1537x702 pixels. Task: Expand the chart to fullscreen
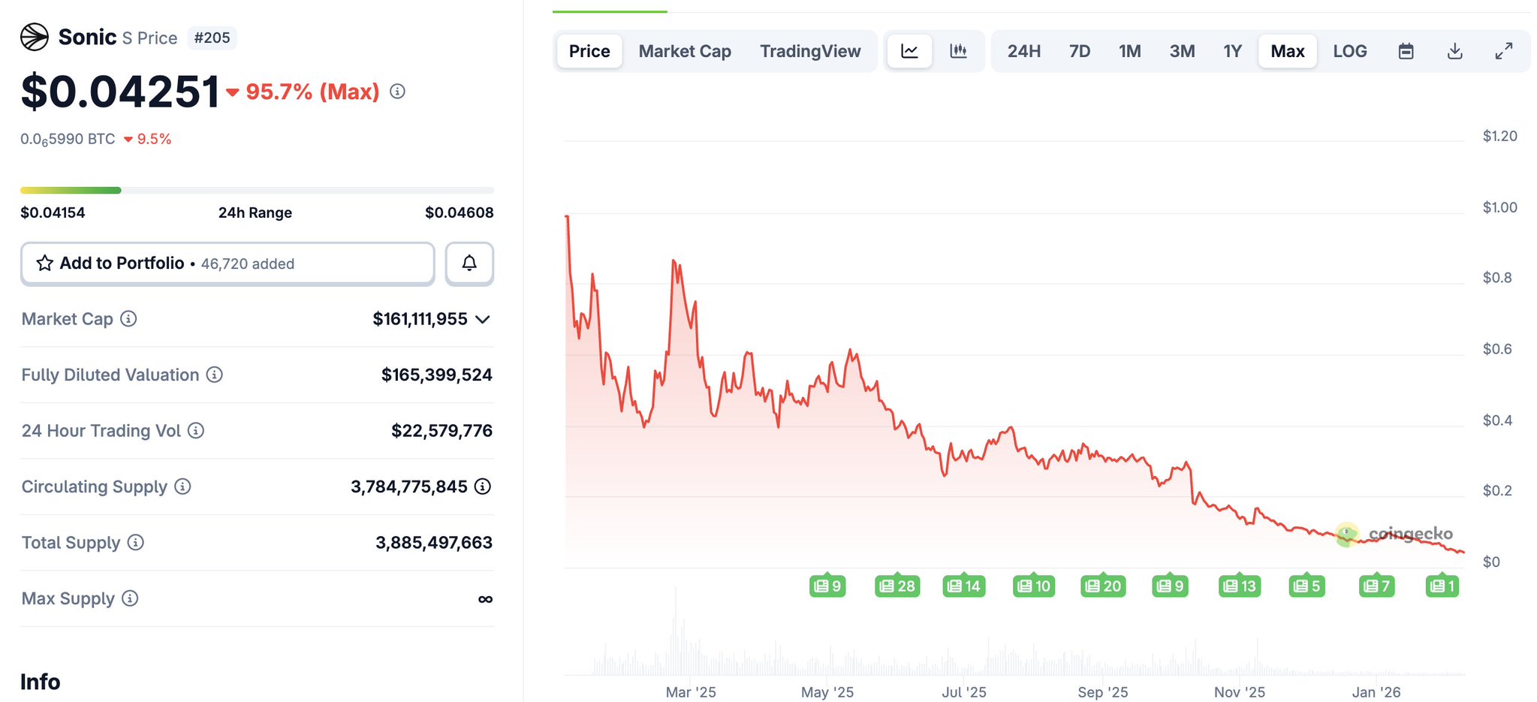1503,51
